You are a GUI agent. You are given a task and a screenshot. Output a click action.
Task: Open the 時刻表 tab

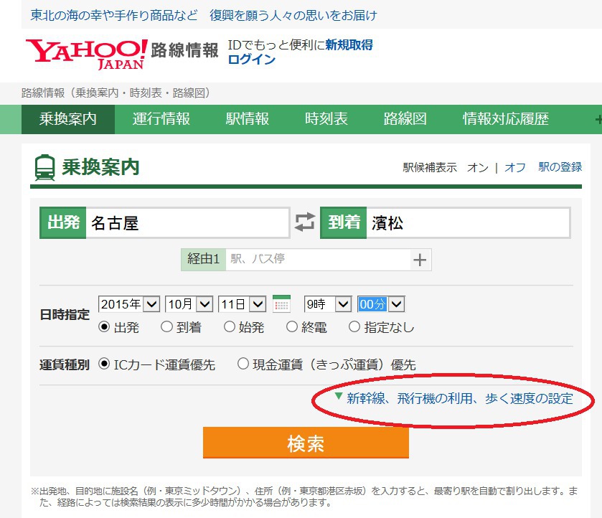pyautogui.click(x=326, y=119)
